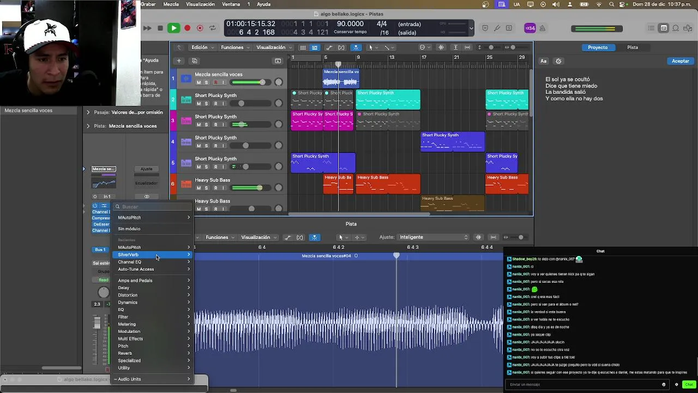Screen dimensions: 698x393
Task: Click the Buscar plugin search field
Action: (153, 207)
